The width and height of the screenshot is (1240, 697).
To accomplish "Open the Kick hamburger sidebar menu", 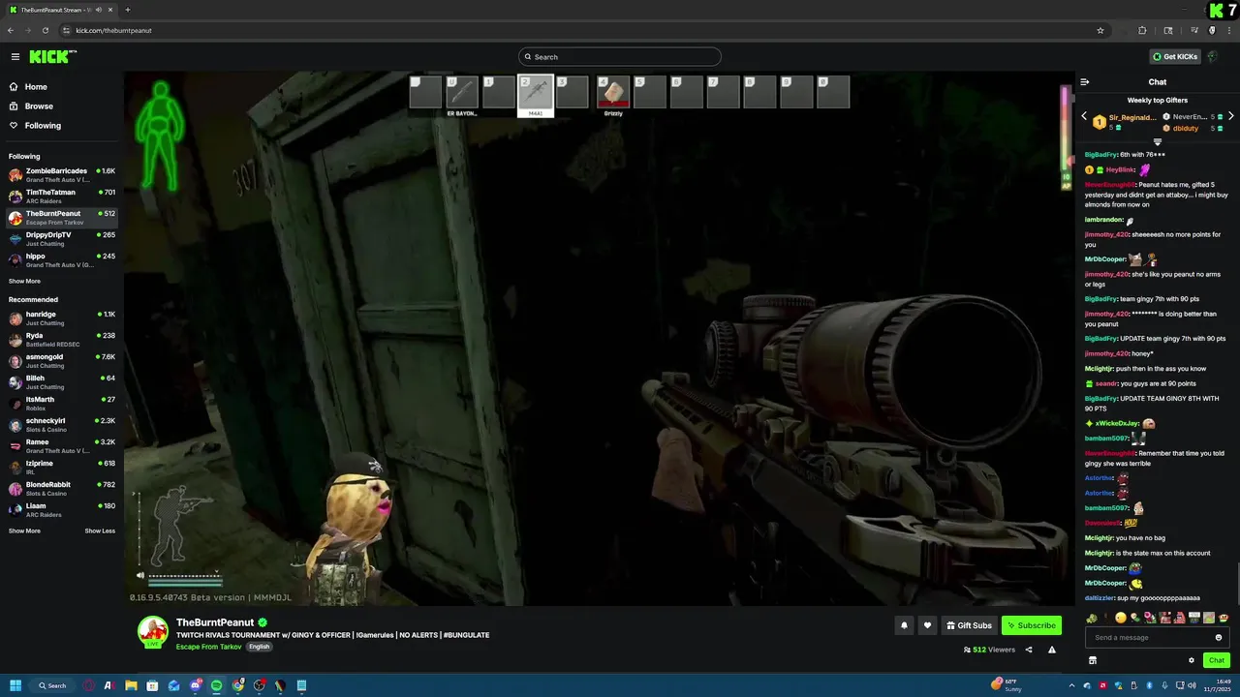I will coord(15,57).
